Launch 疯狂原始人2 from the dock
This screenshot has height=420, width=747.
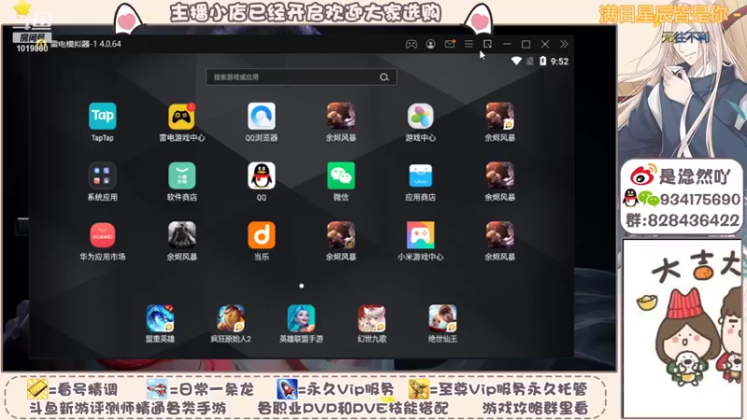(x=231, y=318)
